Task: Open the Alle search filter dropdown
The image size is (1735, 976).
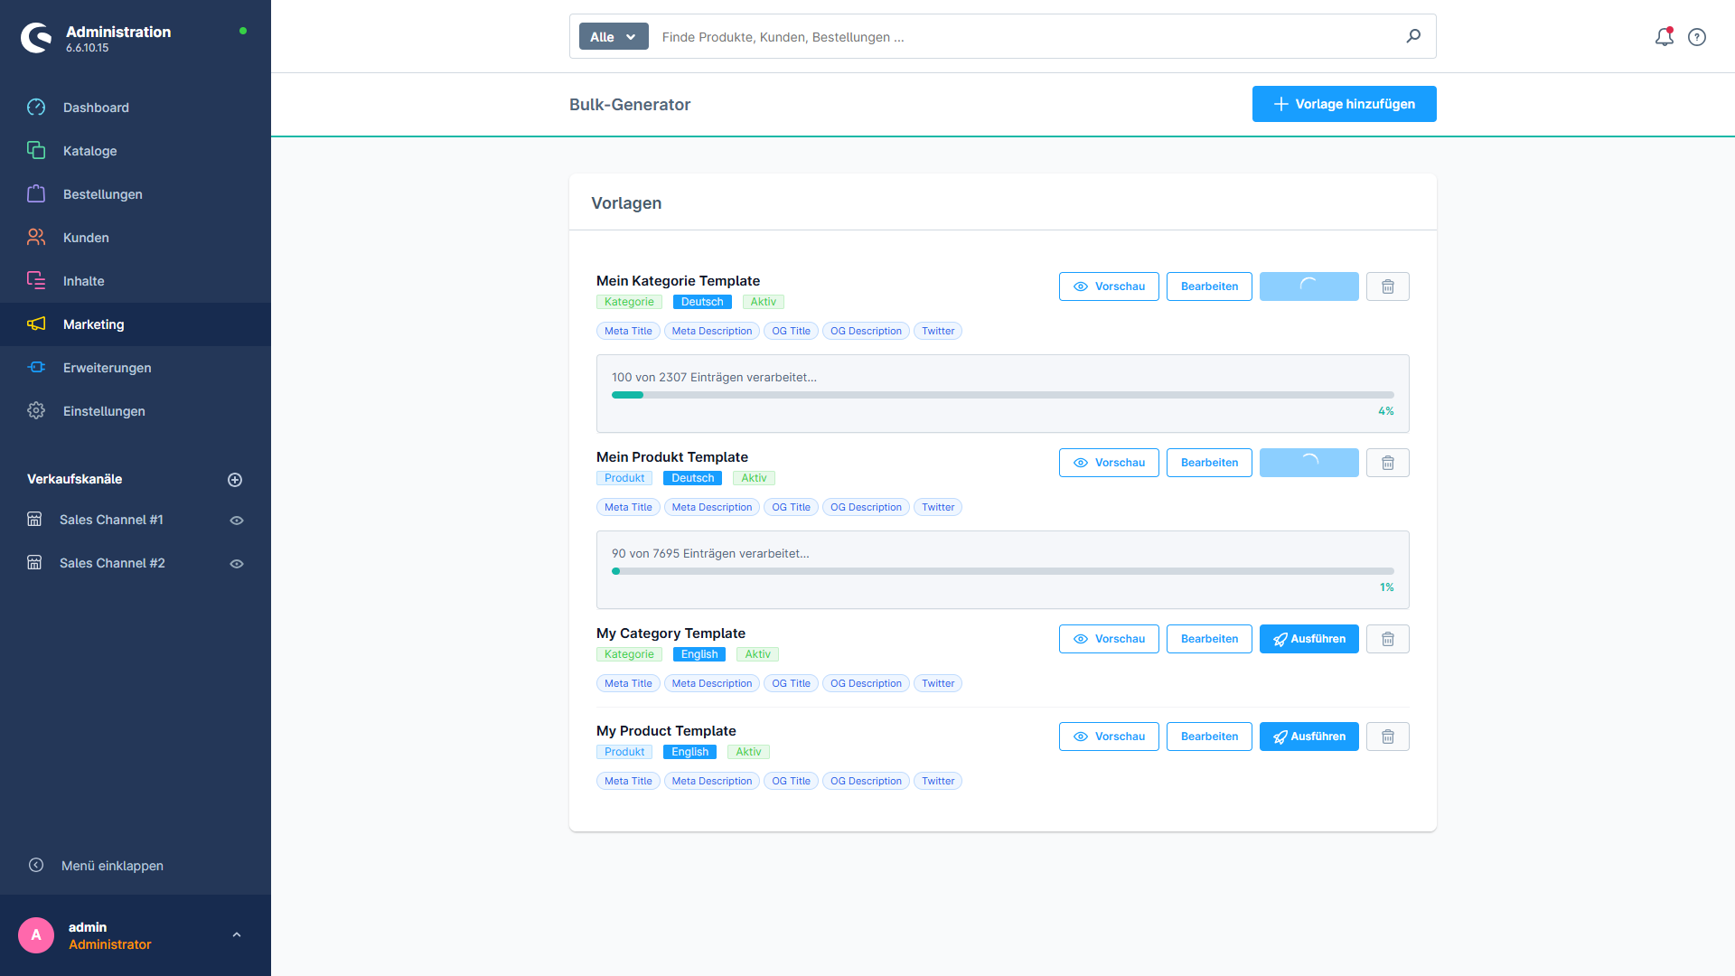Action: [613, 36]
